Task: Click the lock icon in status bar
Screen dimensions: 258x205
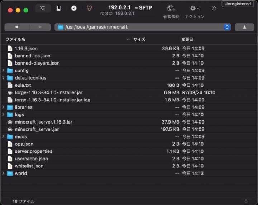Action: pyautogui.click(x=246, y=201)
